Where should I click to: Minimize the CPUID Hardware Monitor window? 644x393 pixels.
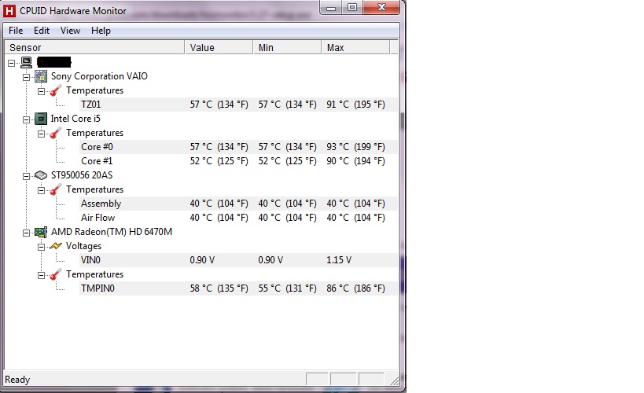pos(331,8)
